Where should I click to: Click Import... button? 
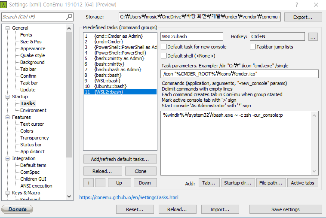(x=220, y=209)
